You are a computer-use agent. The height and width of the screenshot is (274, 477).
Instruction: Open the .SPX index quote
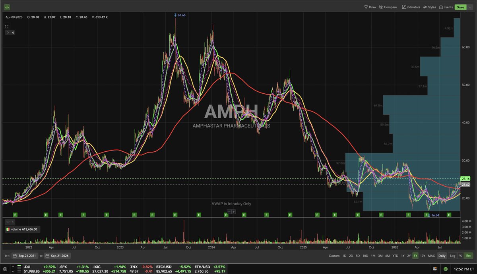click(74, 269)
